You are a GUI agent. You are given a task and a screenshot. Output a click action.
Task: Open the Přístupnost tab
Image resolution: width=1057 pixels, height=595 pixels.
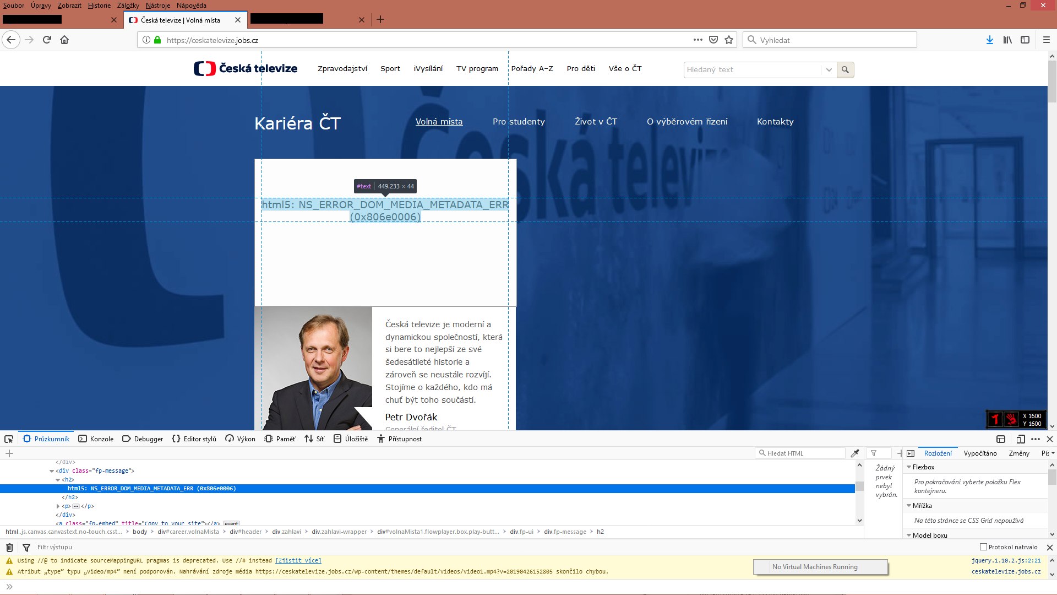[x=399, y=439]
